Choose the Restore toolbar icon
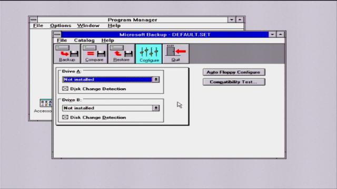The image size is (337, 189). pos(121,54)
